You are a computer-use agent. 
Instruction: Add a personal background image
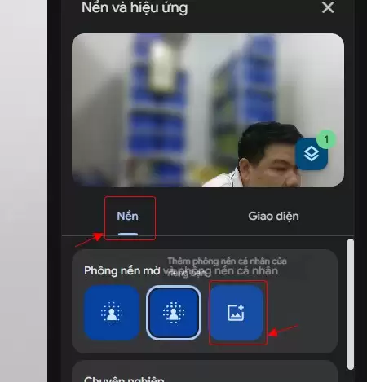237,313
